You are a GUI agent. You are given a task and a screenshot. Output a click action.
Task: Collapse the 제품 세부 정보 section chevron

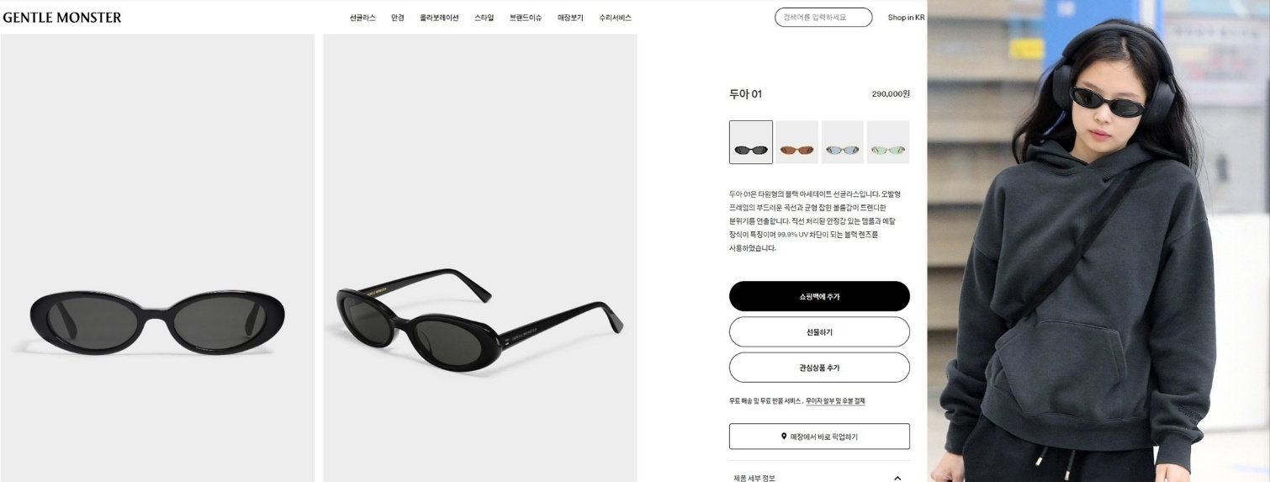pos(897,478)
